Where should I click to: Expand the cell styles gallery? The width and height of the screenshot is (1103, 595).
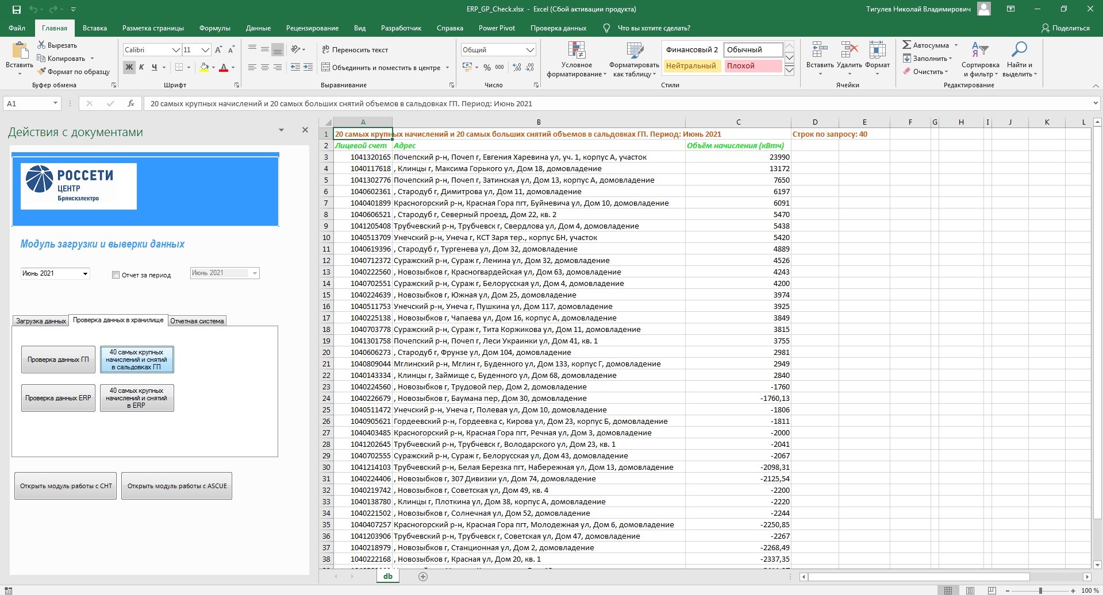(789, 71)
